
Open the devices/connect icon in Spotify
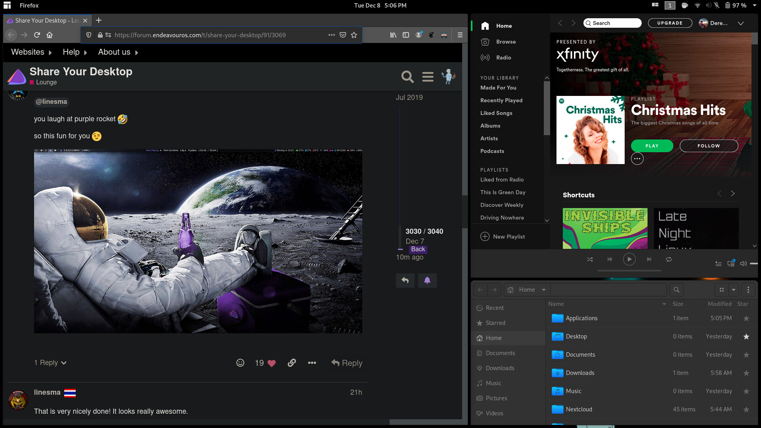[x=731, y=263]
